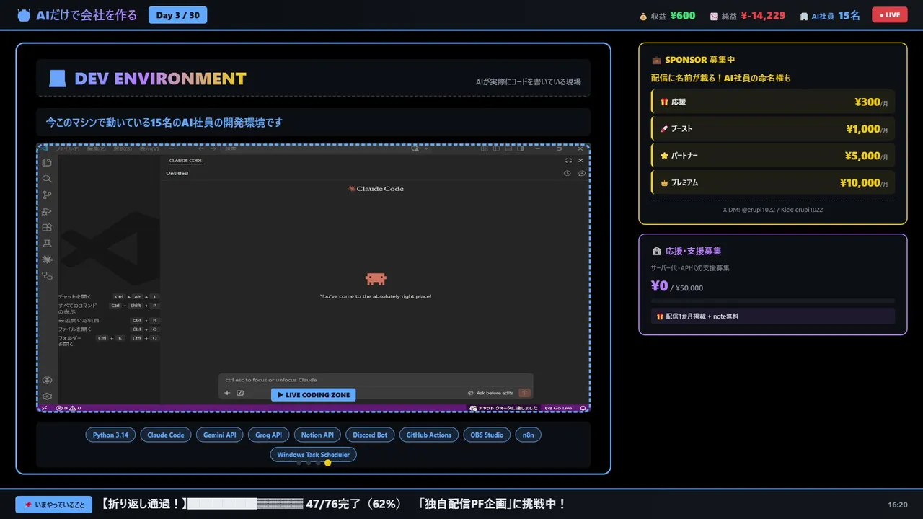This screenshot has height=519, width=923.
Task: Click the ticker progress bar 47/76完了
Action: [x=245, y=504]
